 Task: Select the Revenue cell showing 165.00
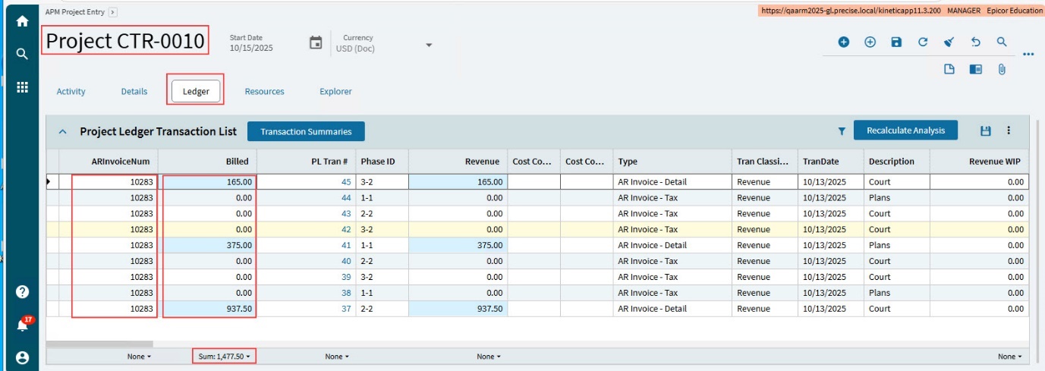point(458,182)
